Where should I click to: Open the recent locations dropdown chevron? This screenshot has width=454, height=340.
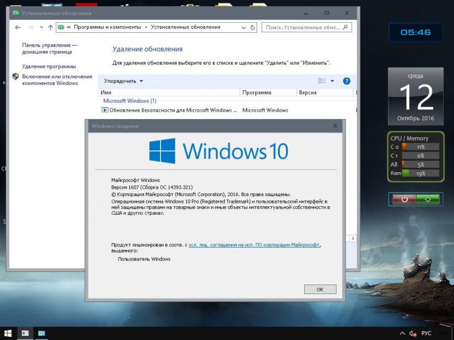(x=41, y=27)
